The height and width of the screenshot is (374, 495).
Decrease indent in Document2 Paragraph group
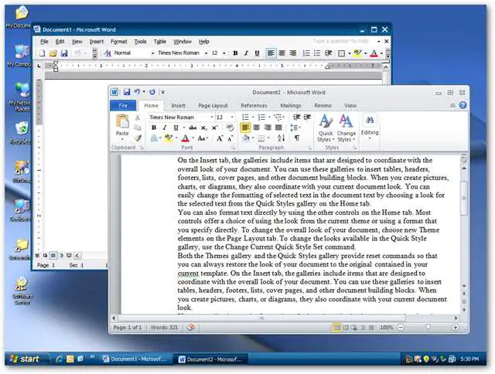pos(296,117)
